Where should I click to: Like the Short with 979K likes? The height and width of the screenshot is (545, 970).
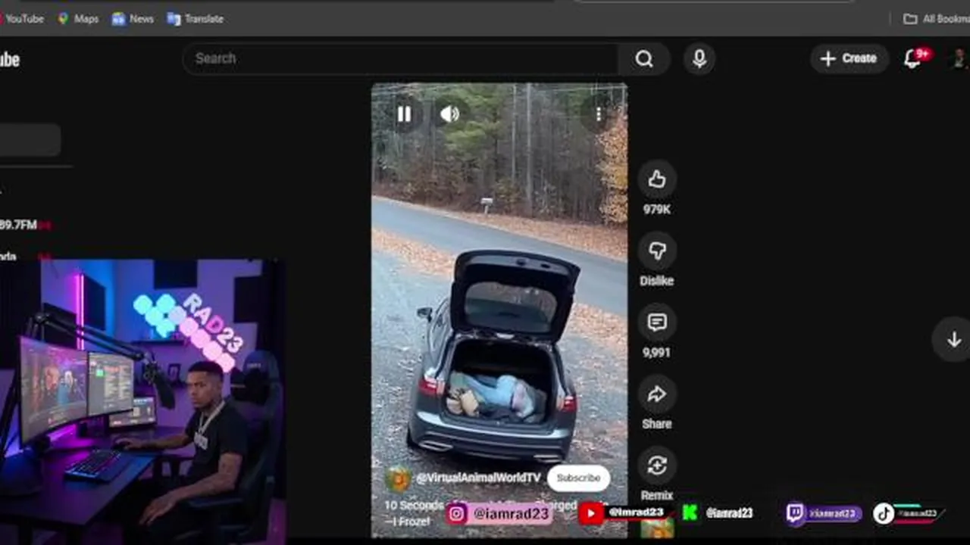[657, 180]
